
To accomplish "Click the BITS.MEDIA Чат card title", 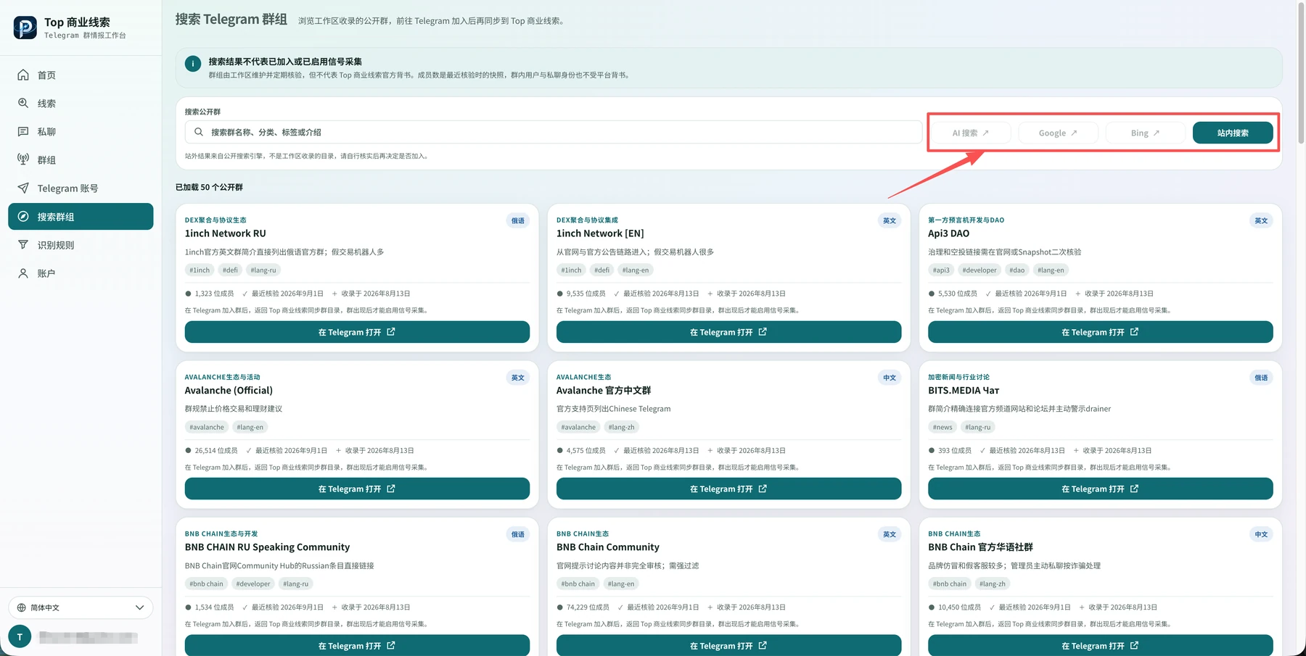I will pos(964,391).
